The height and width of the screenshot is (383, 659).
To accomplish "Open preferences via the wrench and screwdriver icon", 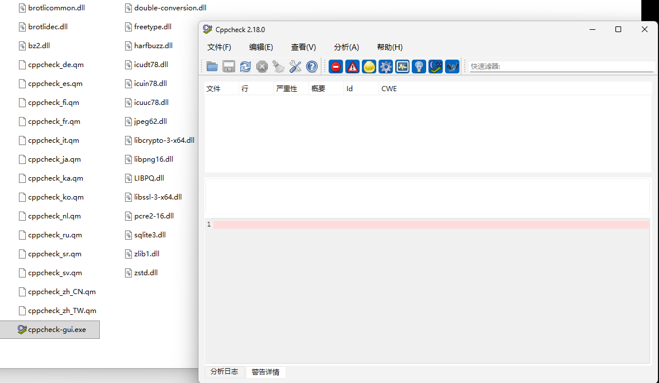I will [x=295, y=67].
